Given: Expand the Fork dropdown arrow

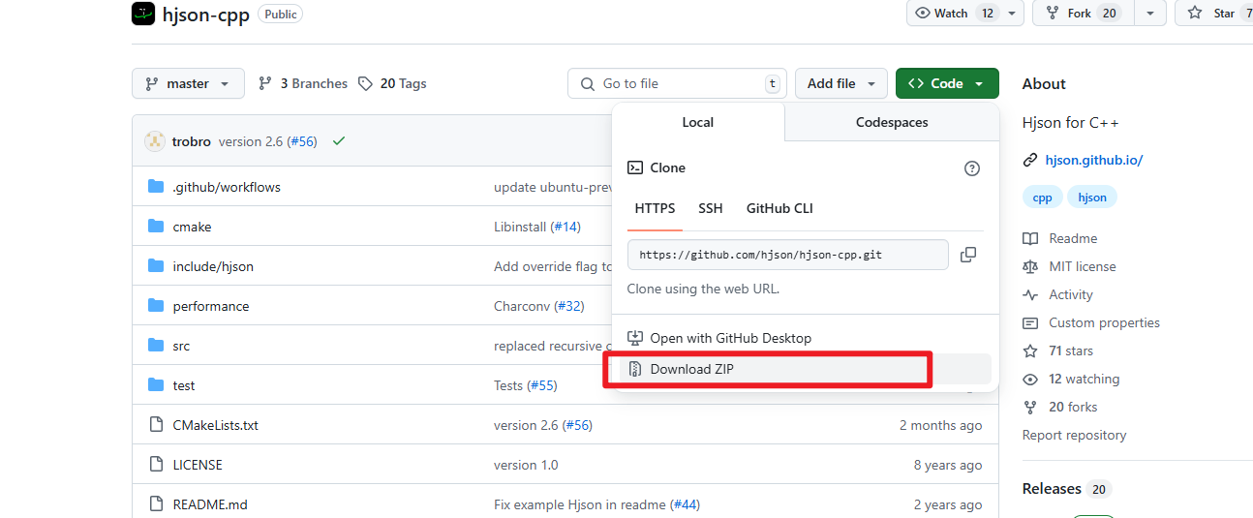Looking at the screenshot, I should [x=1149, y=13].
